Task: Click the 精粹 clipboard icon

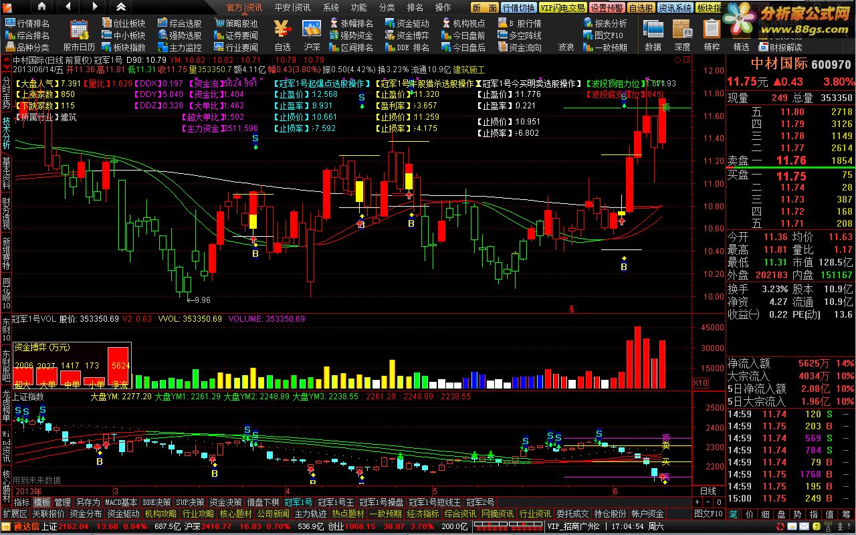Action: pyautogui.click(x=712, y=35)
